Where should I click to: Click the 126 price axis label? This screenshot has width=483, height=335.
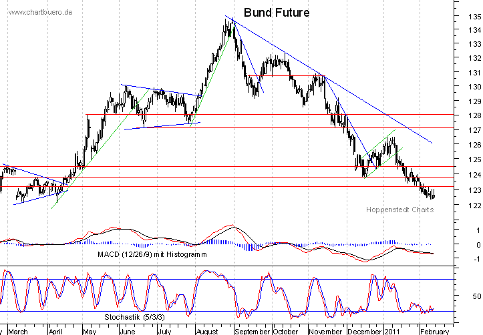pos(475,145)
